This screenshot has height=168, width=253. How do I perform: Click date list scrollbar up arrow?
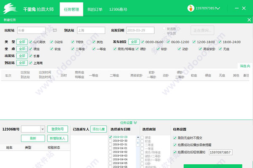tap(138, 137)
